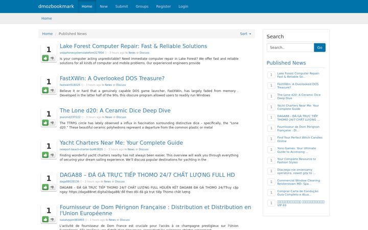Open sidebar link Yono Games Ultimate Guide

click(x=296, y=150)
